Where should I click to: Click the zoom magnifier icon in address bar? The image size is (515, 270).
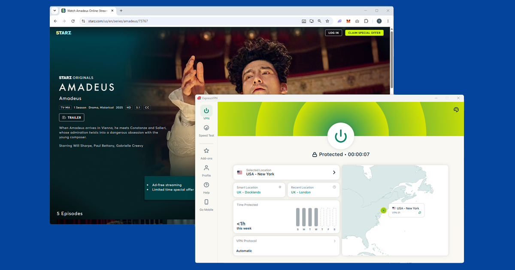click(319, 21)
